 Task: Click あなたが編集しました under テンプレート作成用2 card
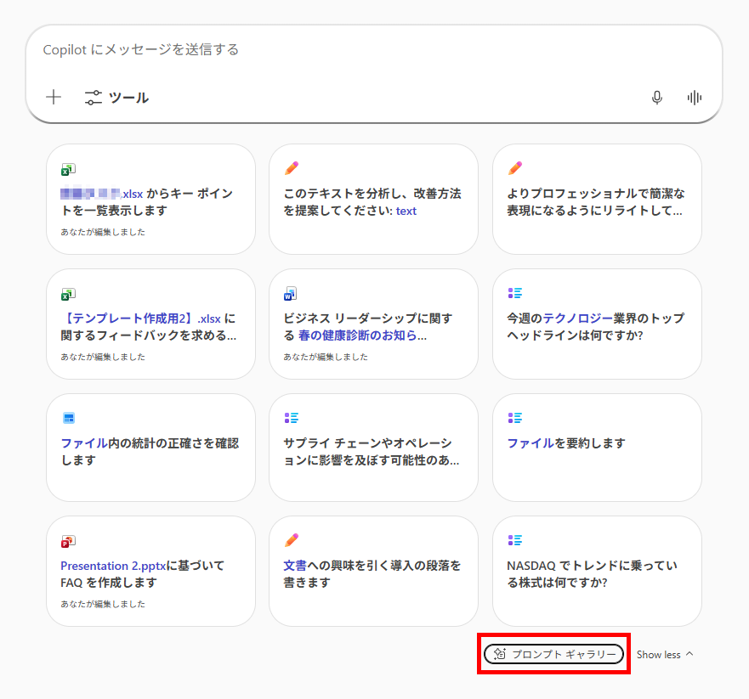point(103,357)
